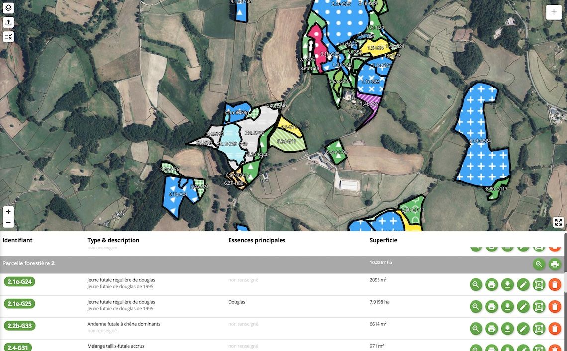567x351 pixels.
Task: Open the map layers panel
Action: point(8,8)
